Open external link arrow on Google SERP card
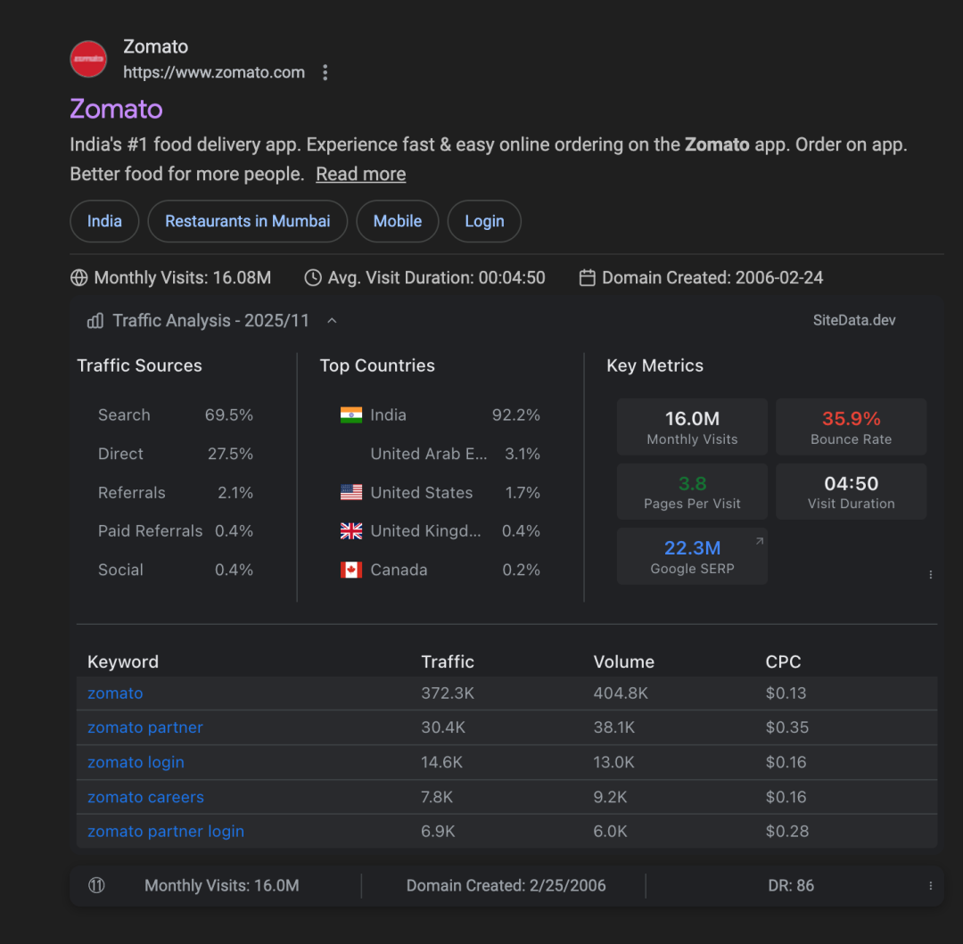The width and height of the screenshot is (963, 944). pos(759,541)
